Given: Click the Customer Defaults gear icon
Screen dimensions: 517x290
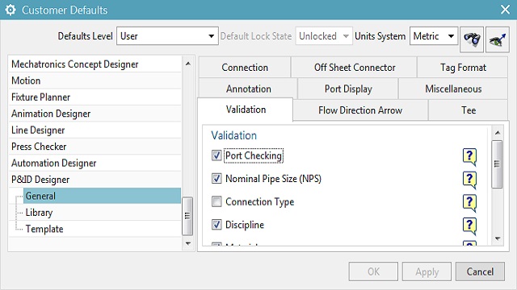Looking at the screenshot, I should coord(11,10).
